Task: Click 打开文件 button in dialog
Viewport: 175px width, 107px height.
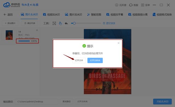Action: point(79,61)
